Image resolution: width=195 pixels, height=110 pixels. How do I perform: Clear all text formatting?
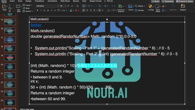click(x=77, y=6)
